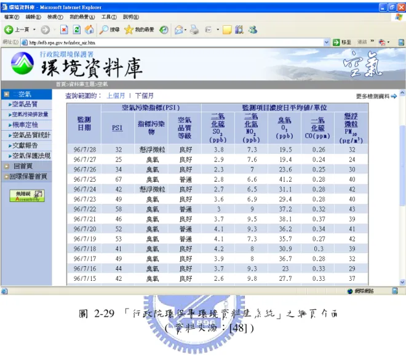The image size is (406, 356).
Task: Open 文獻報告 sidebar link
Action: tap(25, 145)
